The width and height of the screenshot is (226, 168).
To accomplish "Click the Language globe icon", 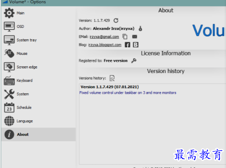I will point(9,121).
